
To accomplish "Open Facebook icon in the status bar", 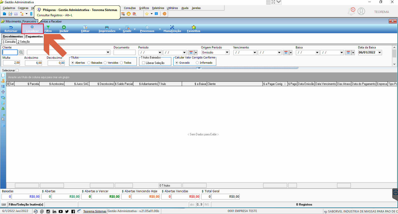I will (73, 211).
